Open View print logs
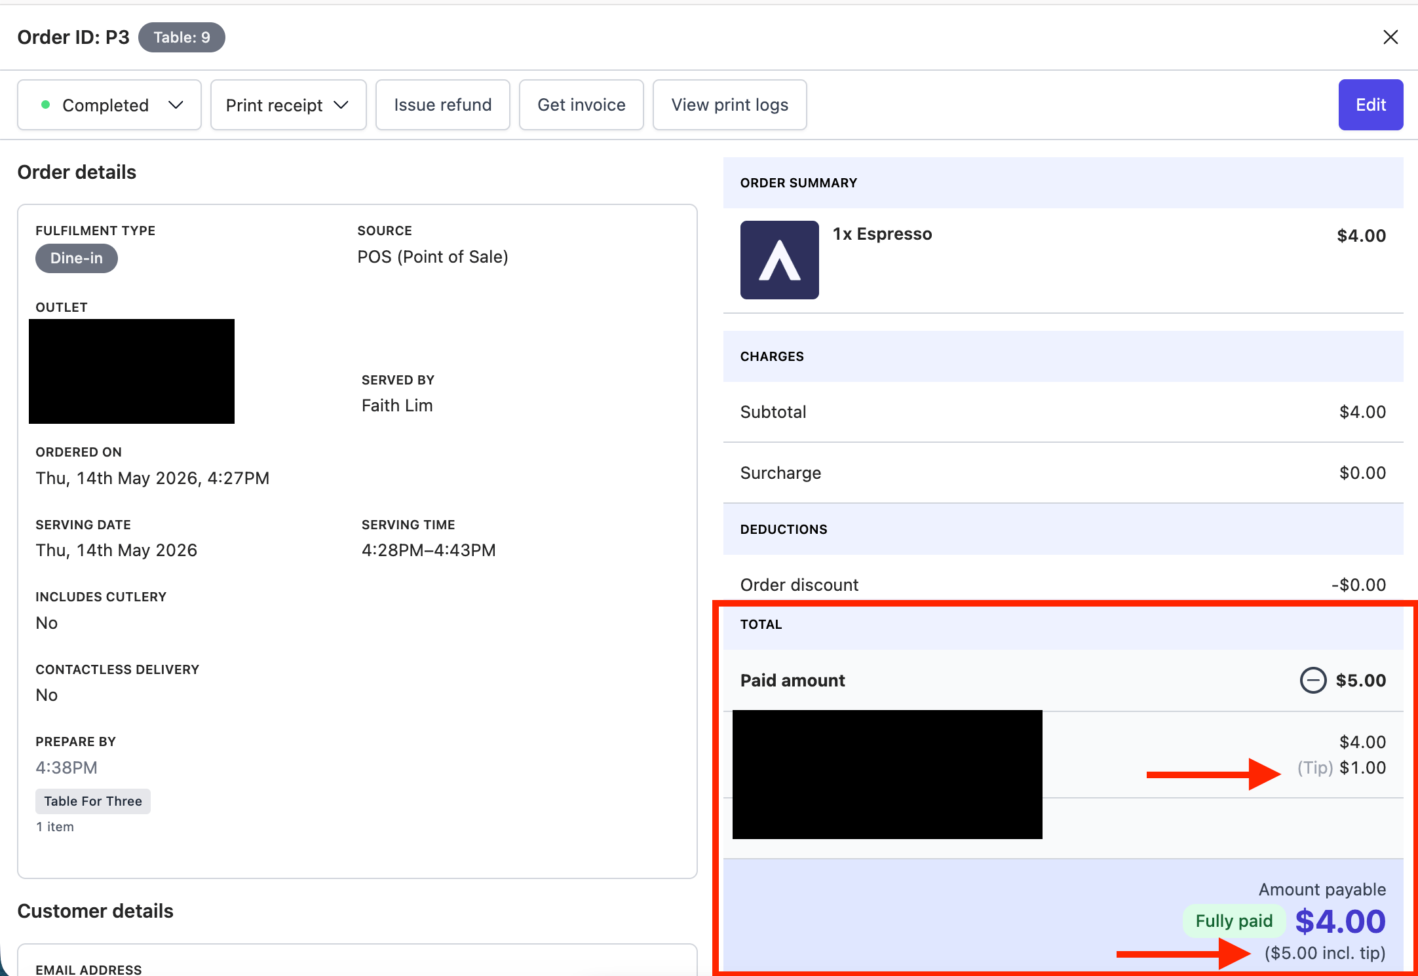This screenshot has height=976, width=1418. (730, 105)
